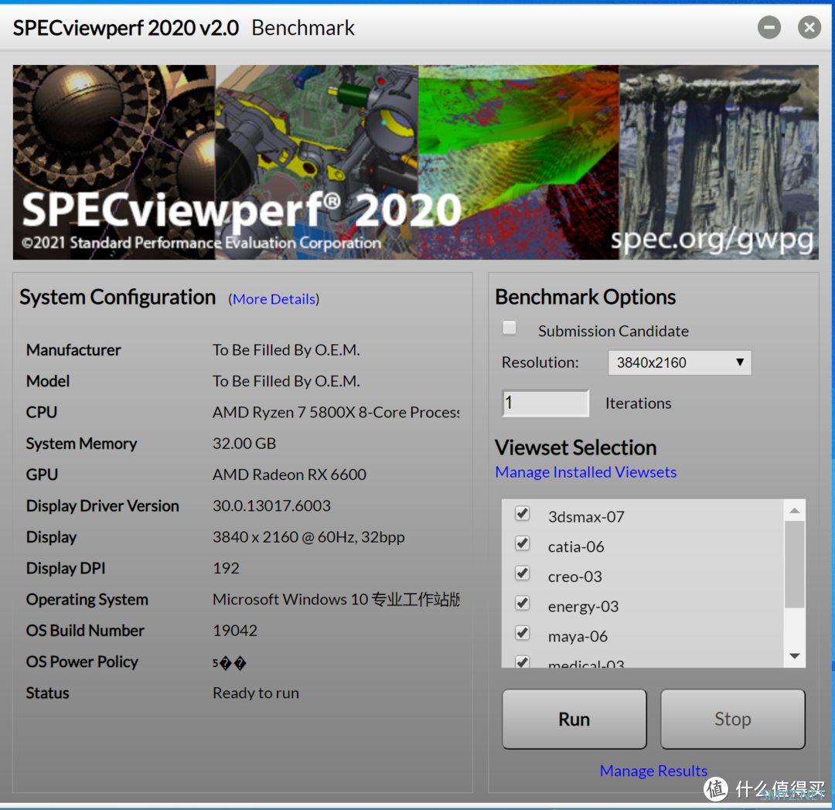Toggle the creo-03 viewset checkbox
Image resolution: width=835 pixels, height=810 pixels.
523,573
